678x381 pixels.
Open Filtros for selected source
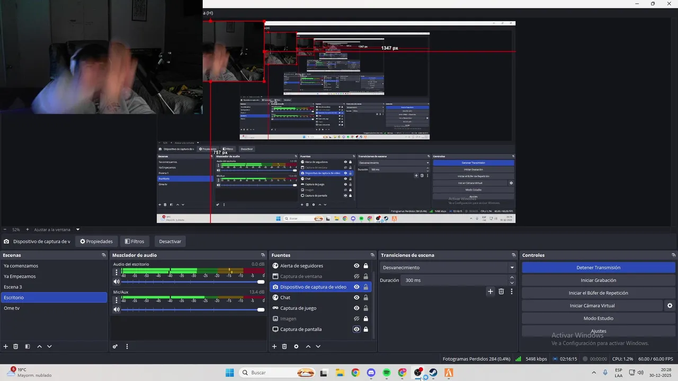134,241
